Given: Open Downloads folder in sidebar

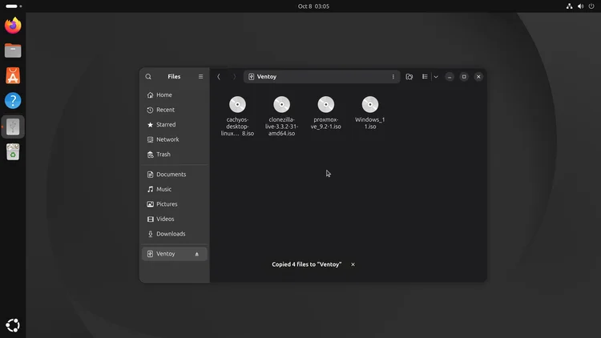Looking at the screenshot, I should [175, 234].
